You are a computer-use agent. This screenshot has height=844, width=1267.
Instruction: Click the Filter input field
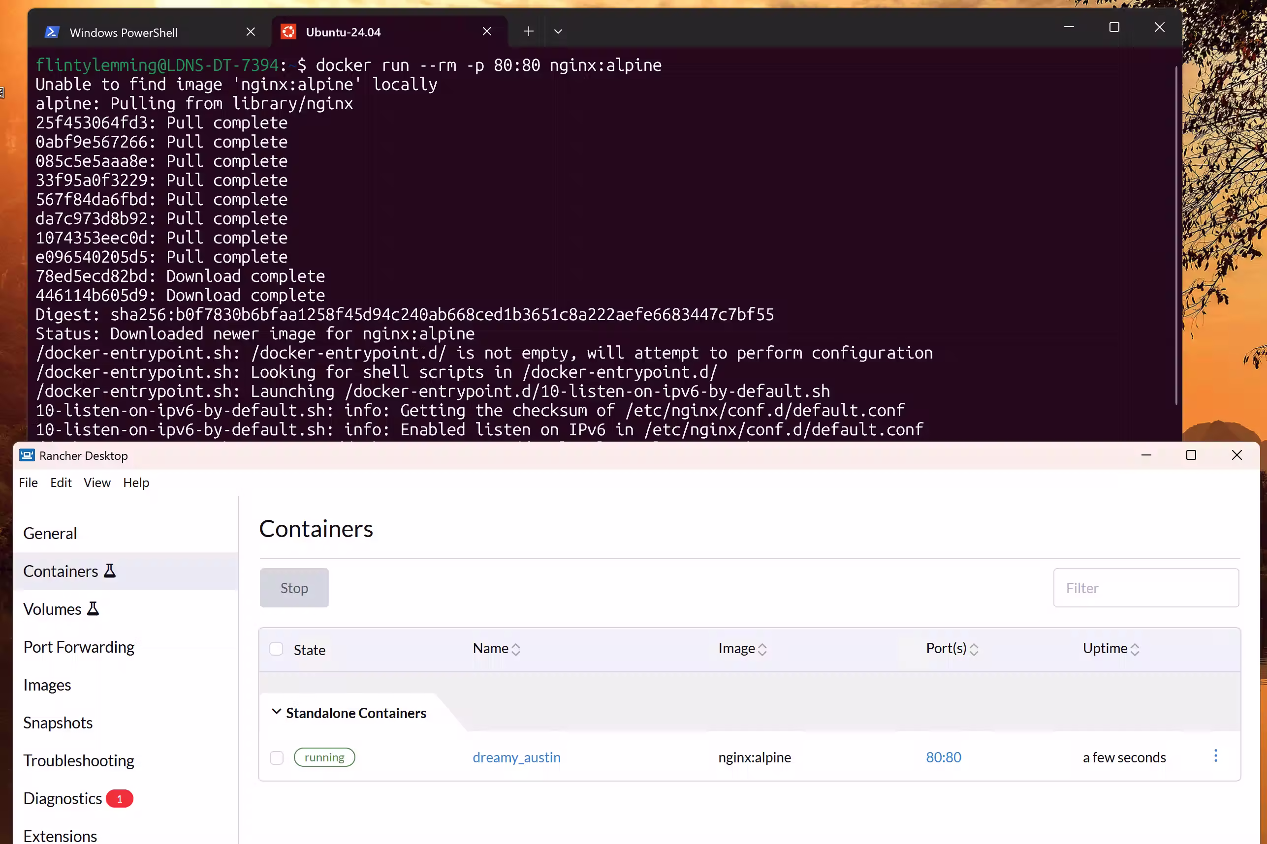click(x=1146, y=588)
